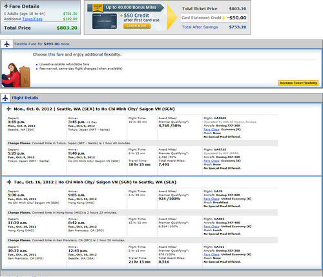Click the outbound plane icon for Oct. 8 flight
Viewport: 323px width, 277px height.
[x=9, y=109]
